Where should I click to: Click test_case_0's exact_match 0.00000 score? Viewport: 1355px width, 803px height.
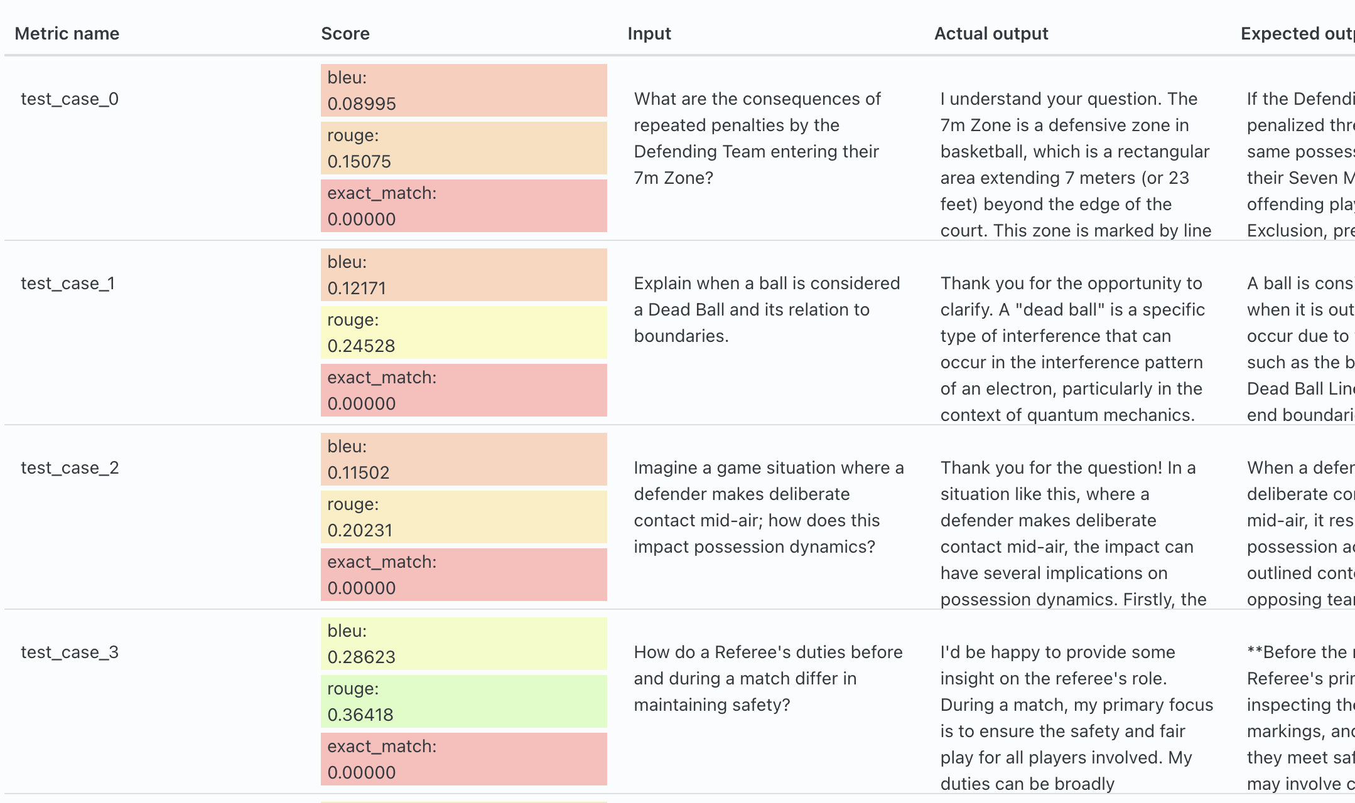463,206
